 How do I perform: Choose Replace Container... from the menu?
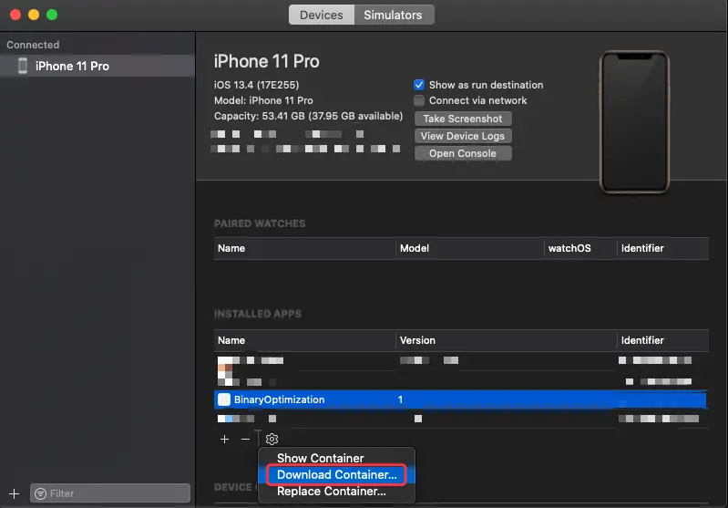(331, 492)
